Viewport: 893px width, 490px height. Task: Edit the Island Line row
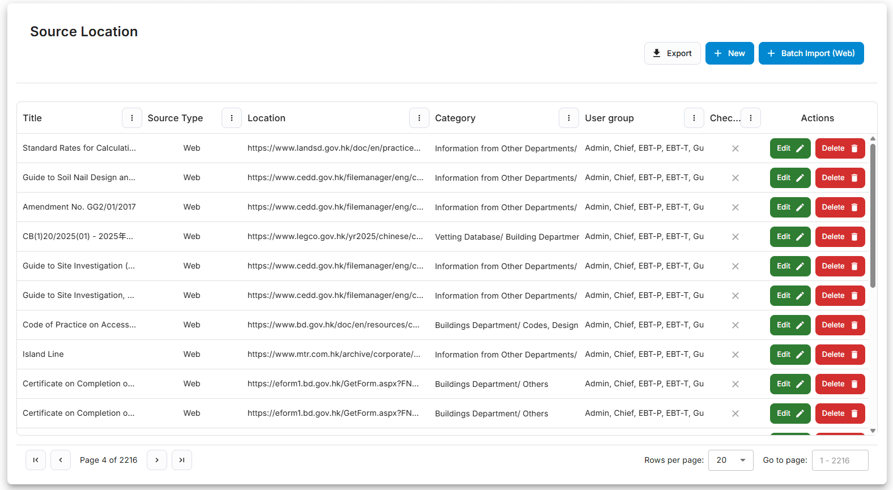click(x=790, y=355)
